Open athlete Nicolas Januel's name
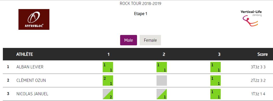Image resolution: width=273 pixels, height=101 pixels. click(32, 94)
